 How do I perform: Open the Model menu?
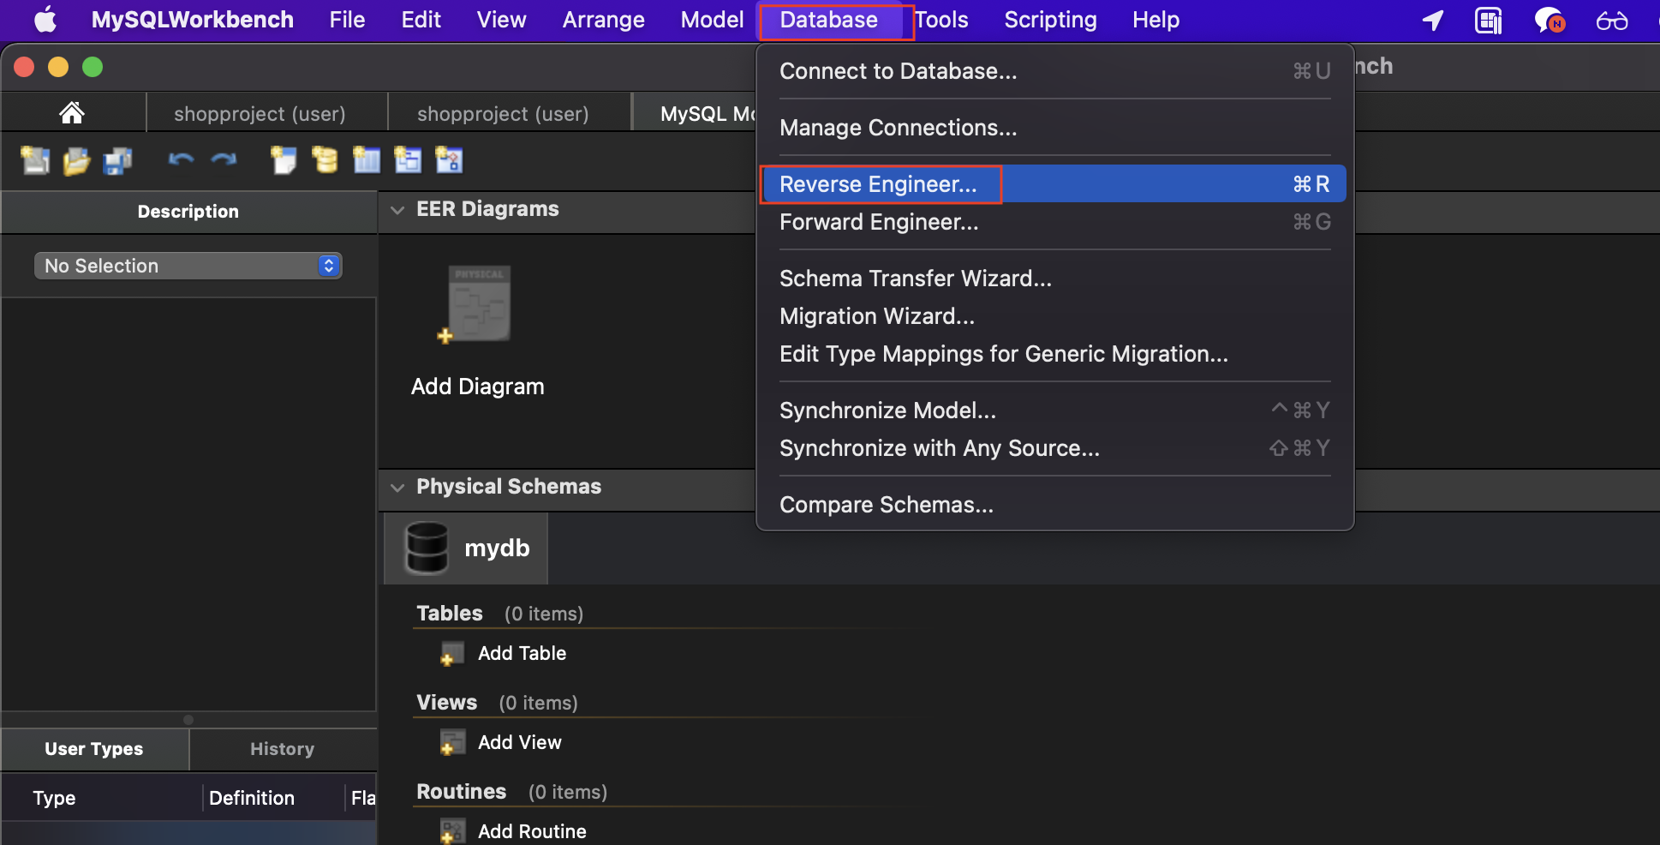(713, 20)
